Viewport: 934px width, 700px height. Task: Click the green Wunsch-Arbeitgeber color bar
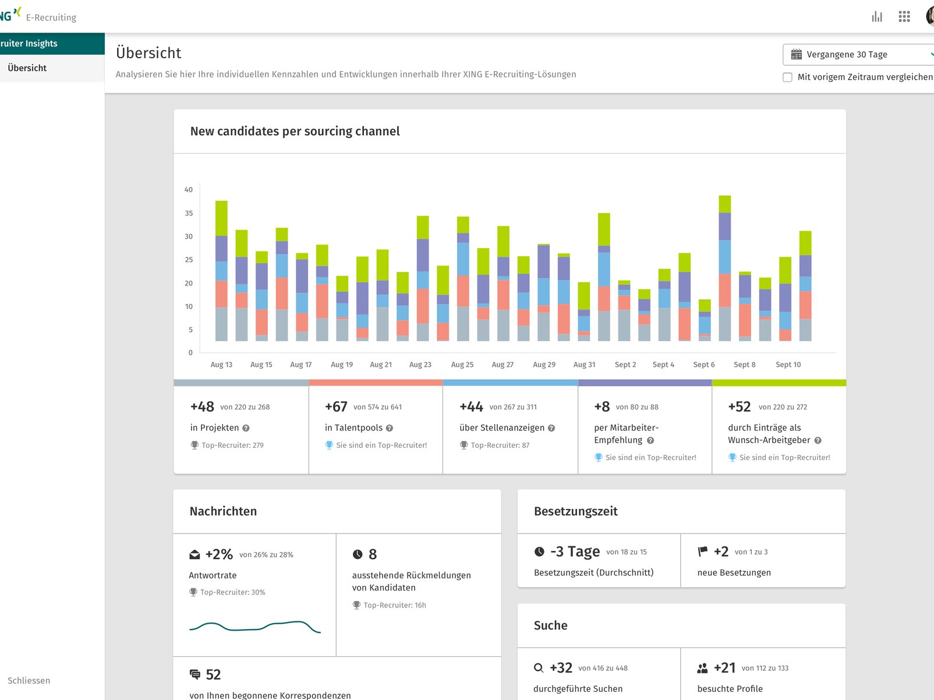click(779, 383)
